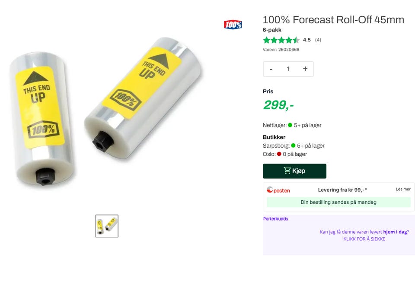This screenshot has height=281, width=415.
Task: Click the Porterbuddy logo label
Action: [275, 218]
